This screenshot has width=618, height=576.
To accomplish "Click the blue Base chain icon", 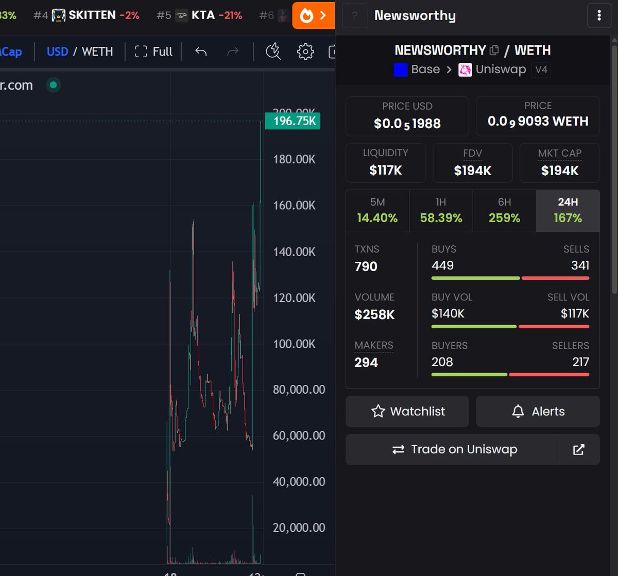I will pos(401,70).
